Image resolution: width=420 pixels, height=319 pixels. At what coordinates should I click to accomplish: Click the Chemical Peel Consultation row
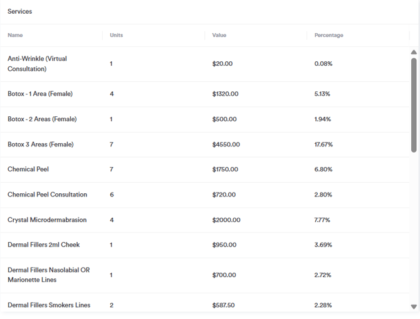(x=47, y=195)
